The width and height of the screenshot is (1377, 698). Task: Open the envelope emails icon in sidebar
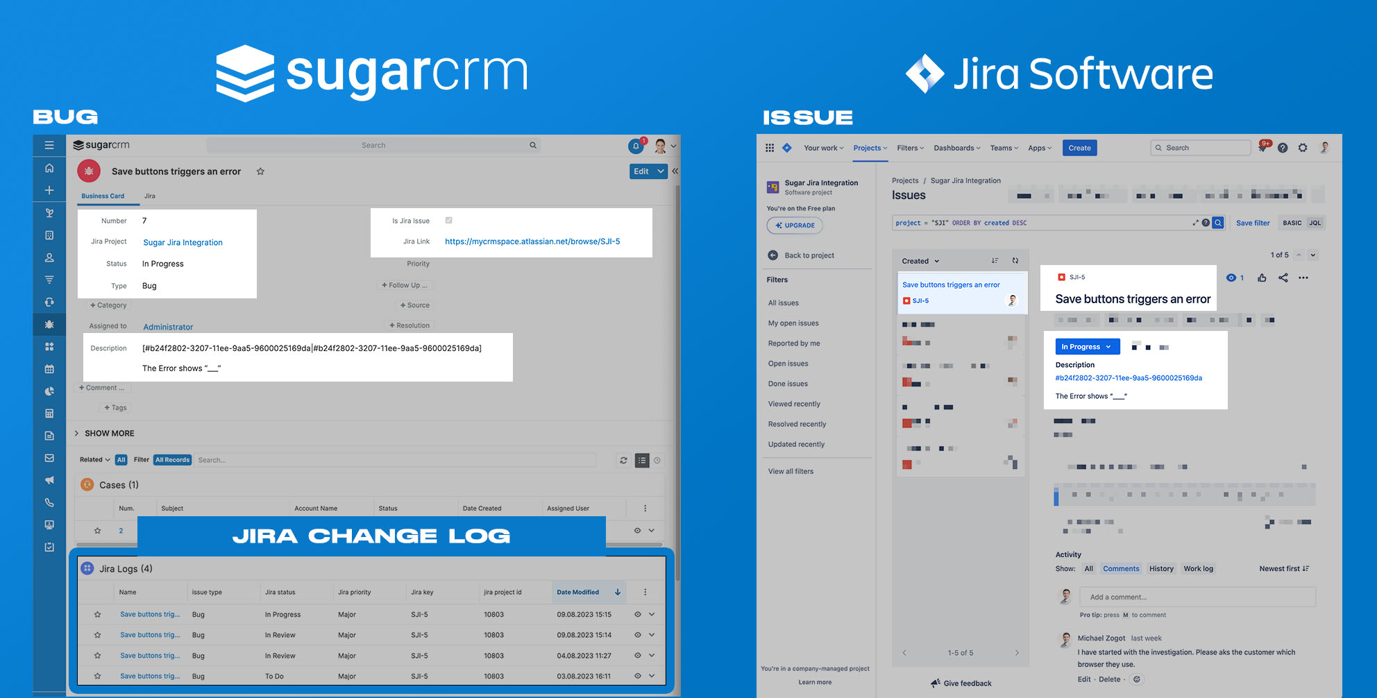(49, 458)
